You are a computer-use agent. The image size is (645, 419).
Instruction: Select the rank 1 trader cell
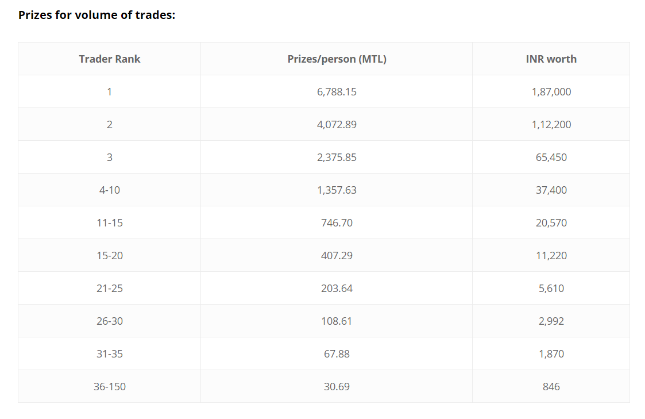[x=109, y=91]
